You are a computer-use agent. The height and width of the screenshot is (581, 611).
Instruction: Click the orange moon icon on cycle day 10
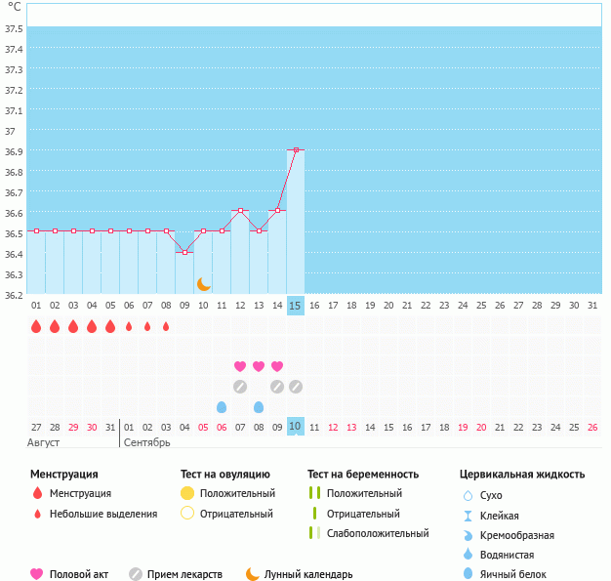203,284
